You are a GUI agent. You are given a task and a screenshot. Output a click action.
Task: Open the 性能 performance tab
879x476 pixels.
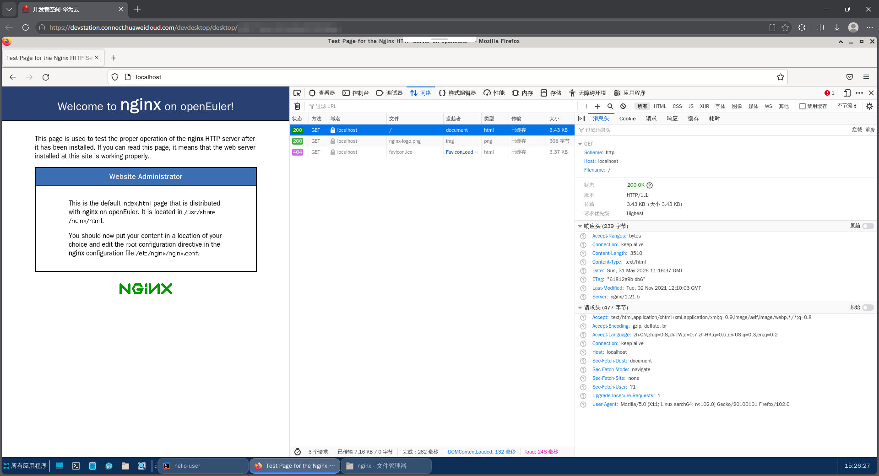(x=494, y=93)
